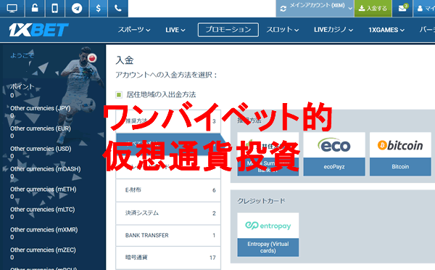Viewport: 435px width, 270px height.
Task: Open the プロモーション menu item
Action: [x=228, y=30]
